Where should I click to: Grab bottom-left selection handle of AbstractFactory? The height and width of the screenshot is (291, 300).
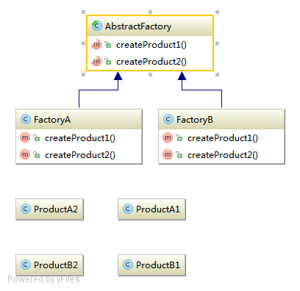coord(83,74)
